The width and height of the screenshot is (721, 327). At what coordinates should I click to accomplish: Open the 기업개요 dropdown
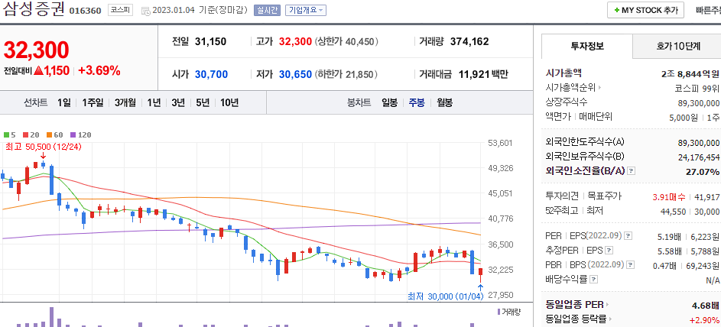point(305,10)
